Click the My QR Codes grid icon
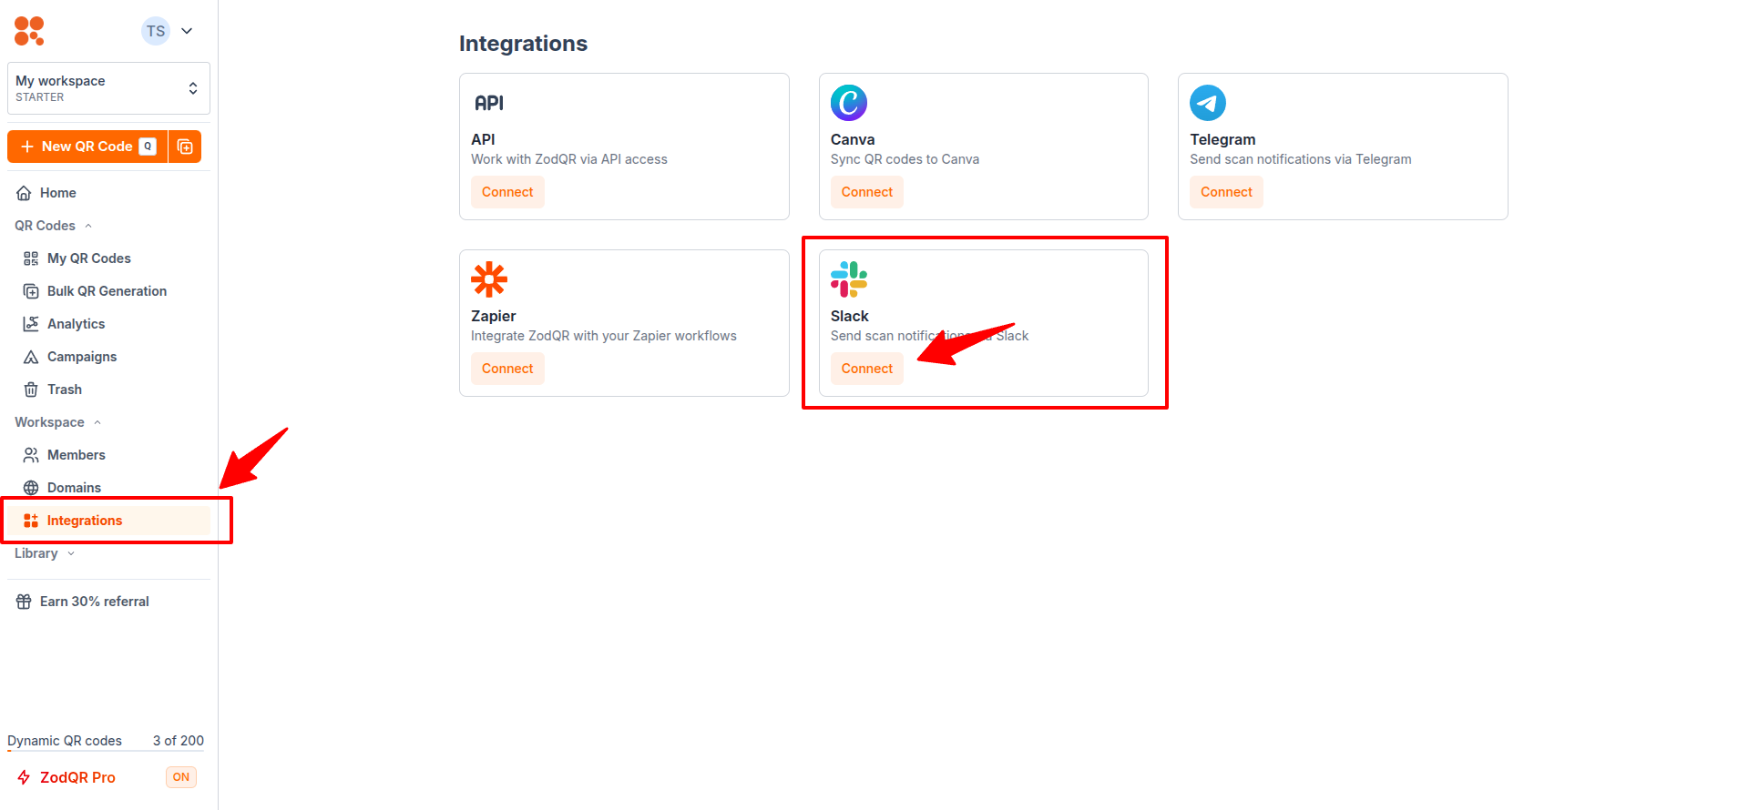Screen dimensions: 1749x810 [31, 258]
